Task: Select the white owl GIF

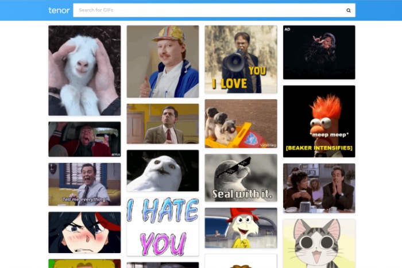Action: click(x=163, y=170)
